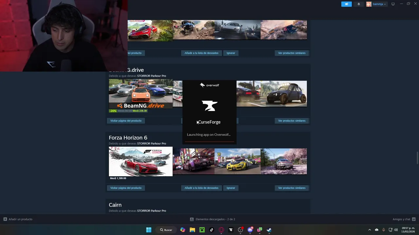Image resolution: width=419 pixels, height=235 pixels.
Task: Click Forza Horizon 6 price Mex$ 1,399.00
Action: [118, 178]
